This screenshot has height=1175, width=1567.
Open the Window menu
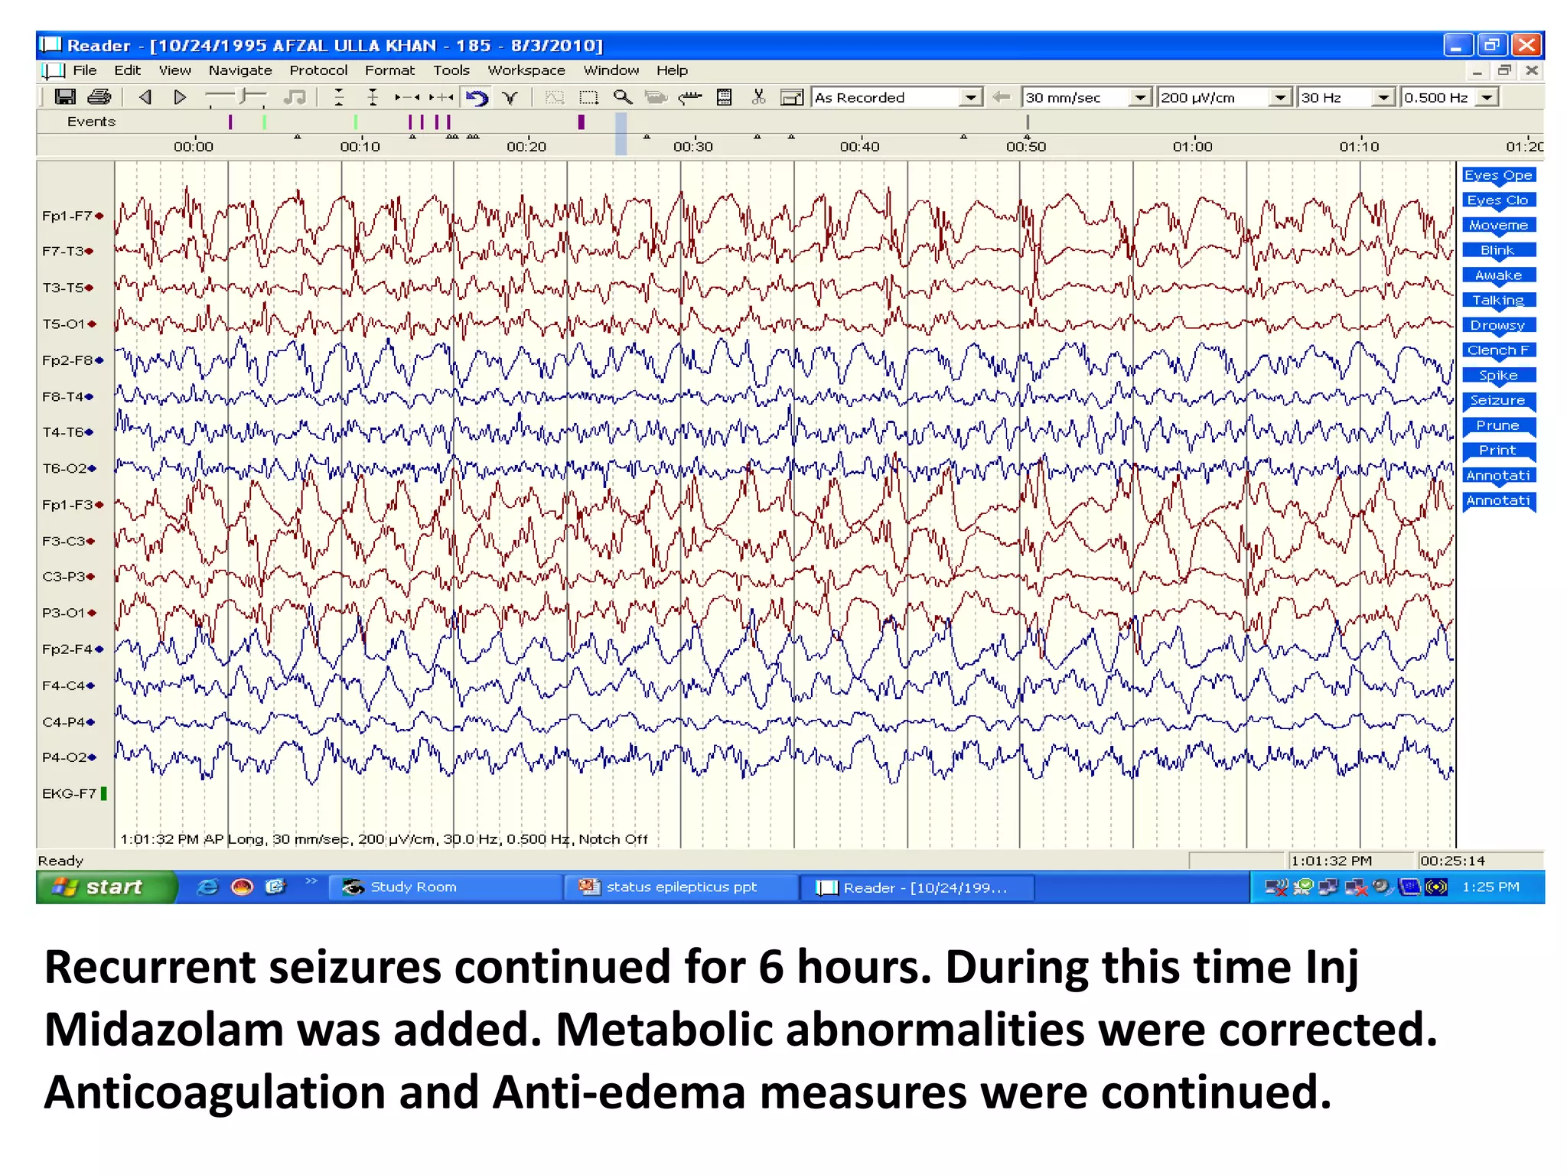(x=611, y=70)
